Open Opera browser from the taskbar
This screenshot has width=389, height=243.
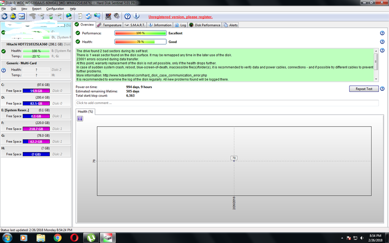(74, 238)
